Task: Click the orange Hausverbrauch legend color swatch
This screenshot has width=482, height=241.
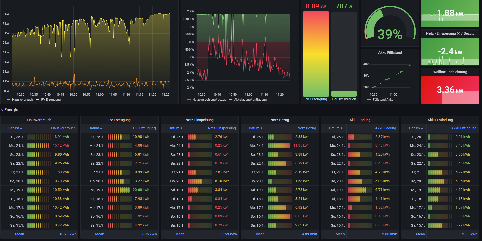Action: click(8, 100)
